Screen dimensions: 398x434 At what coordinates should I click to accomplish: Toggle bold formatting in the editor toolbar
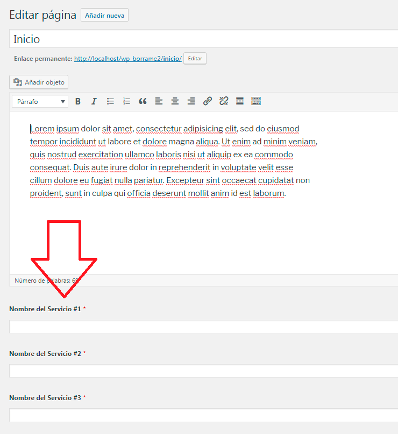click(x=78, y=101)
